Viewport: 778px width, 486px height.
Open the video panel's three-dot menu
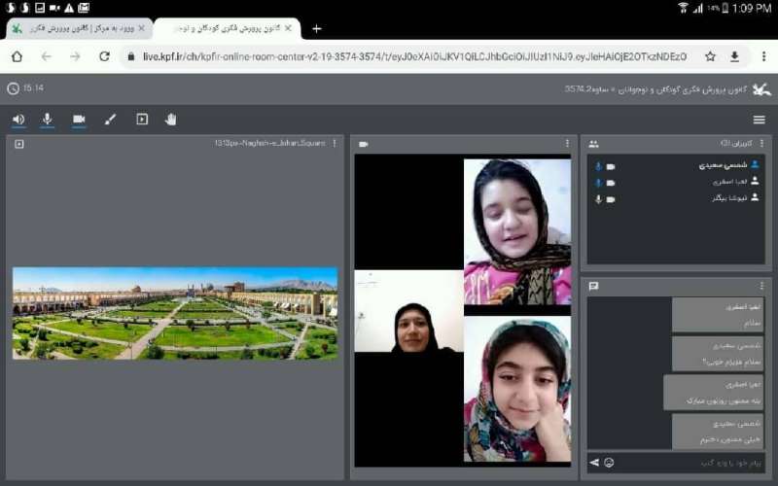[x=567, y=144]
